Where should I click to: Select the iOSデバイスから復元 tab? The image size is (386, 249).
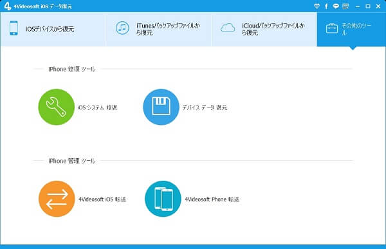click(53, 29)
